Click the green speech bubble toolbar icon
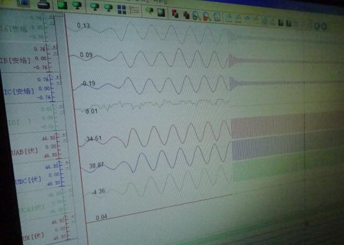 click(x=149, y=11)
